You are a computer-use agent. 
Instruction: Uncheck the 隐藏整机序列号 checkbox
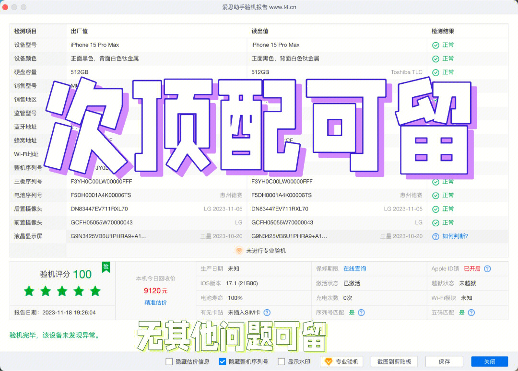point(223,362)
